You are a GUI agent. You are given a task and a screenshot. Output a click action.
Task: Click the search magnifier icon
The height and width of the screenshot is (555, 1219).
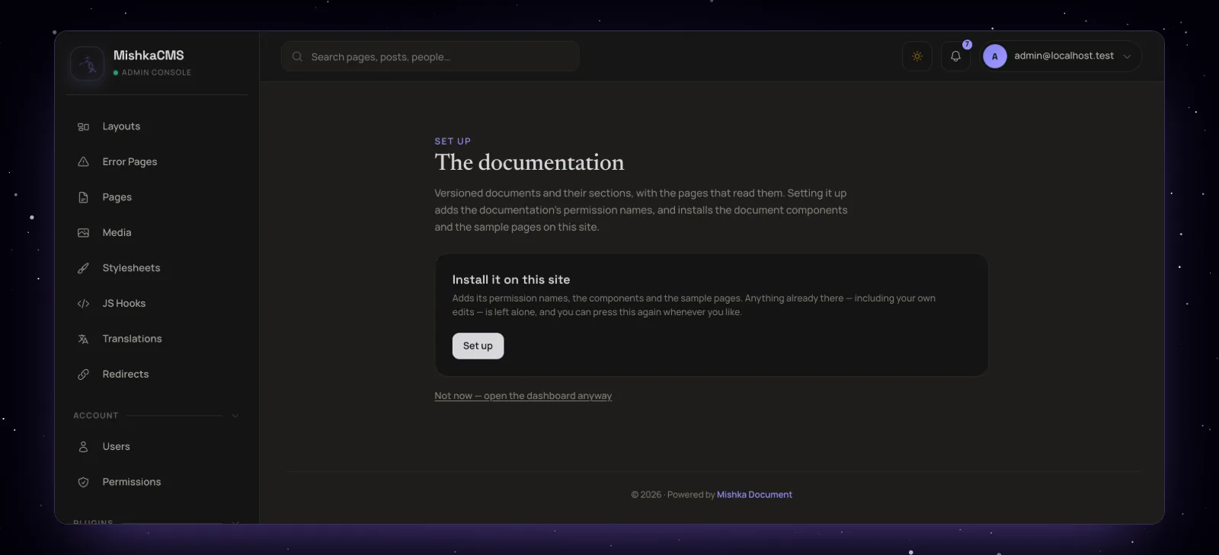point(297,56)
